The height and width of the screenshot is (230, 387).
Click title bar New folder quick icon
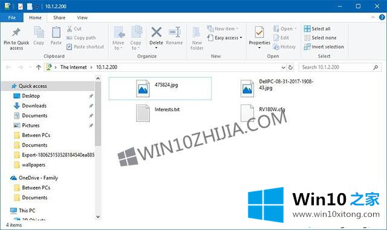click(x=30, y=7)
